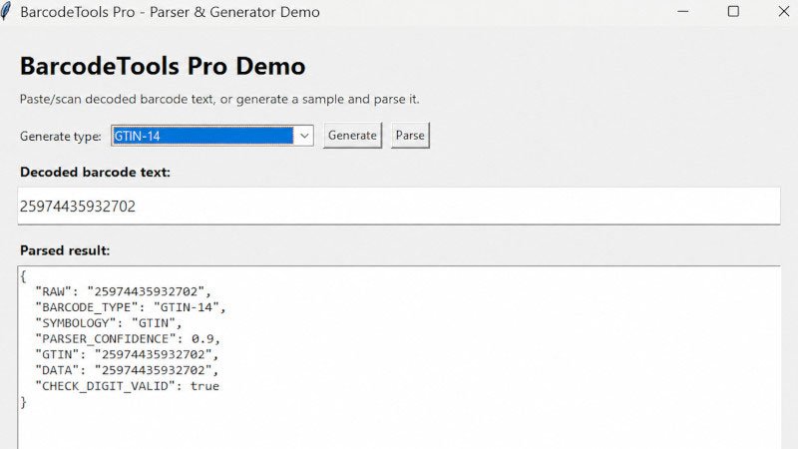Click the Parse button

tap(410, 136)
